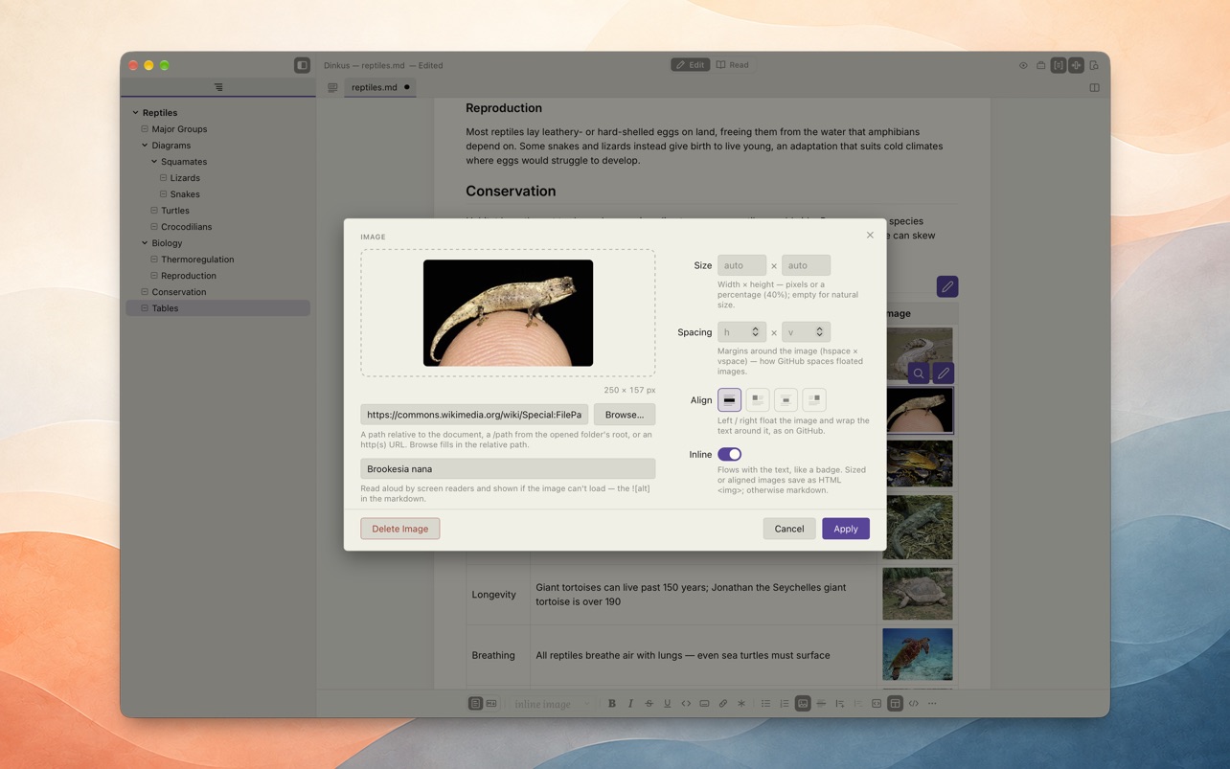Click the purple pencil edit icon above the table
1230x769 pixels.
[x=947, y=286]
